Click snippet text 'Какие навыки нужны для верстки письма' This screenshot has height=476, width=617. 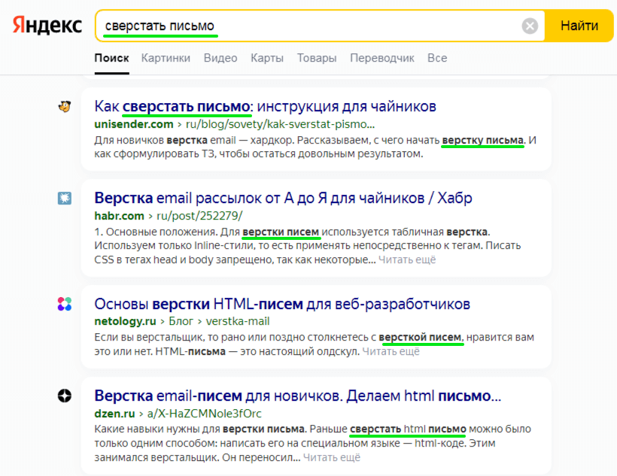tap(199, 429)
